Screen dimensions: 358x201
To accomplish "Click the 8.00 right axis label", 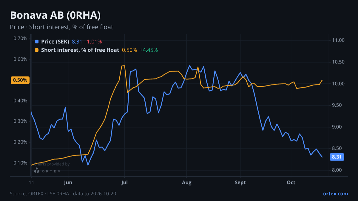I will click(x=337, y=170).
